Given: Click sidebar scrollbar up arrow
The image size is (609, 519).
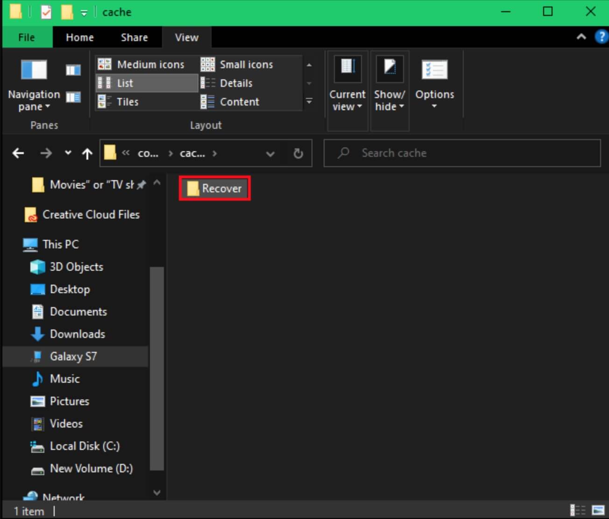Looking at the screenshot, I should pyautogui.click(x=157, y=183).
